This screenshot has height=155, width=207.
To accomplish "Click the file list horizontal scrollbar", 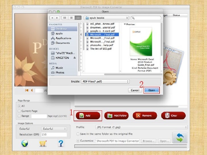I will click(x=127, y=106).
